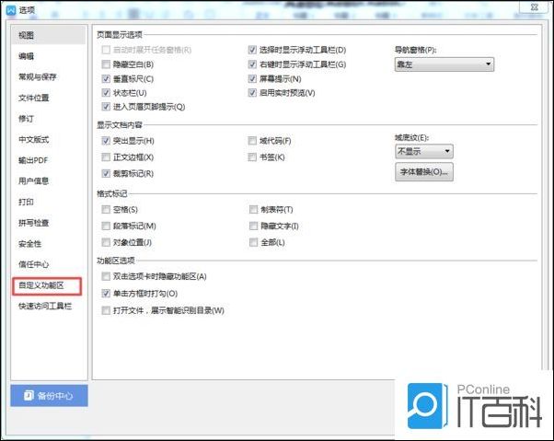The image size is (554, 441).
Task: Open 拼写检查 options
Action: click(49, 223)
